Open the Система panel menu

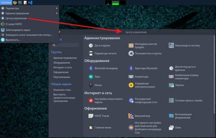[6, 3]
